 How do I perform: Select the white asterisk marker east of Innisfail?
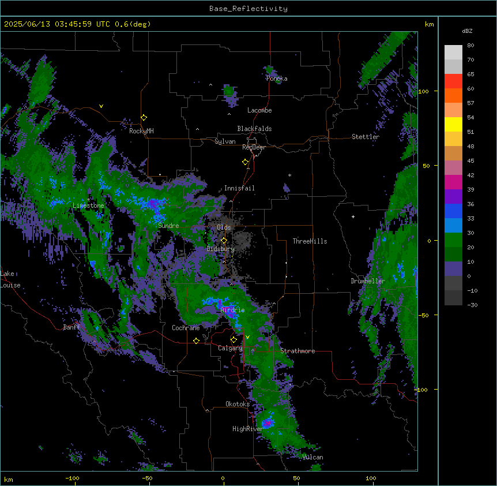[x=289, y=175]
